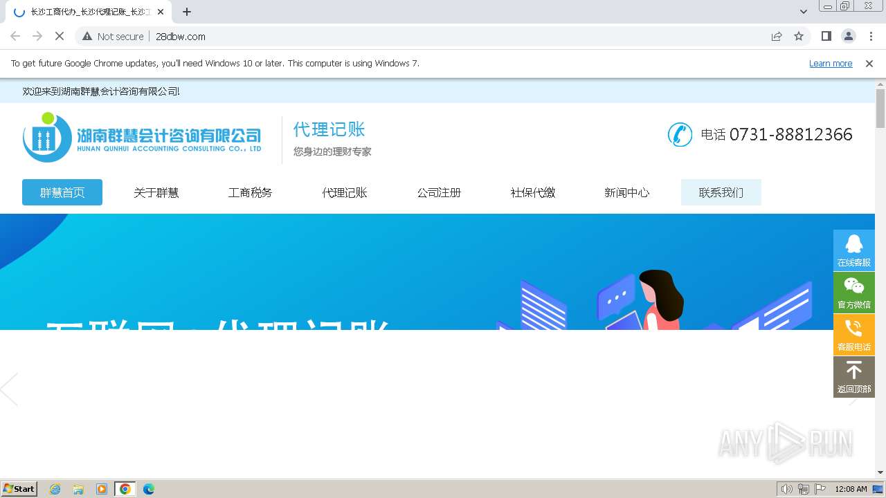Open Internet Explorer from taskbar

point(55,489)
